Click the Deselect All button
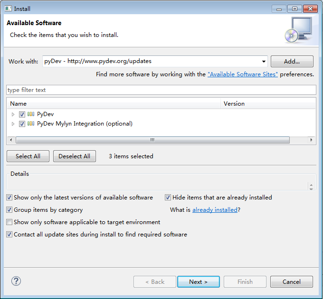The image size is (323, 299). [x=75, y=156]
